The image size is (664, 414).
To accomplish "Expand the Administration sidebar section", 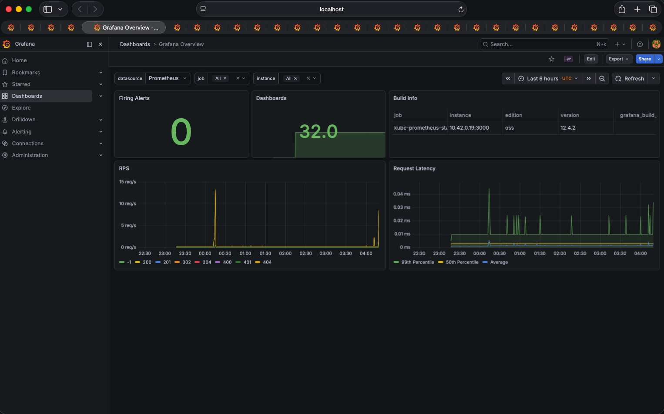I will point(101,155).
